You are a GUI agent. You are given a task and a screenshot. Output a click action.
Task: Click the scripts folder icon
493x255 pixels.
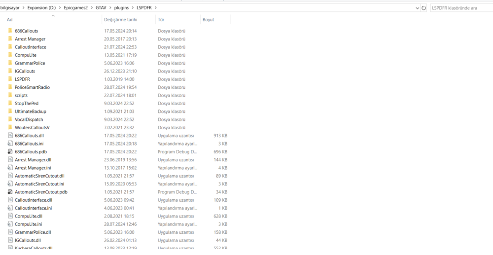pos(10,95)
